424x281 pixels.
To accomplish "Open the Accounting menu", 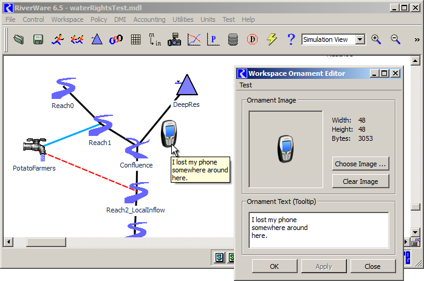I will coord(149,19).
